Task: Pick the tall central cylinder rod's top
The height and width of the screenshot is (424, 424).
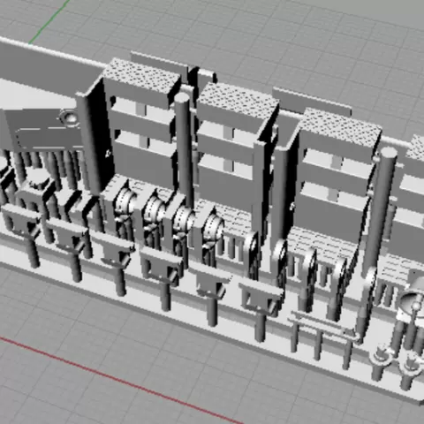Action: point(183,97)
